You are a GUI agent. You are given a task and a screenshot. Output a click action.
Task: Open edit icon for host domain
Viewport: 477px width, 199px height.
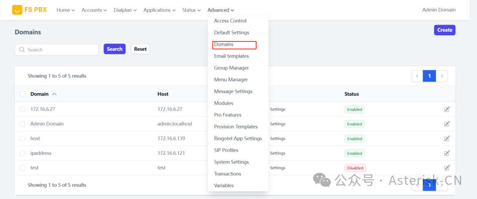(x=447, y=139)
